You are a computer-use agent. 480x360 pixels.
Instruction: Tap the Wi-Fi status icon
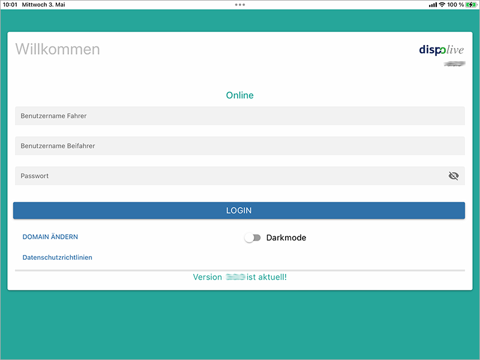pyautogui.click(x=442, y=5)
